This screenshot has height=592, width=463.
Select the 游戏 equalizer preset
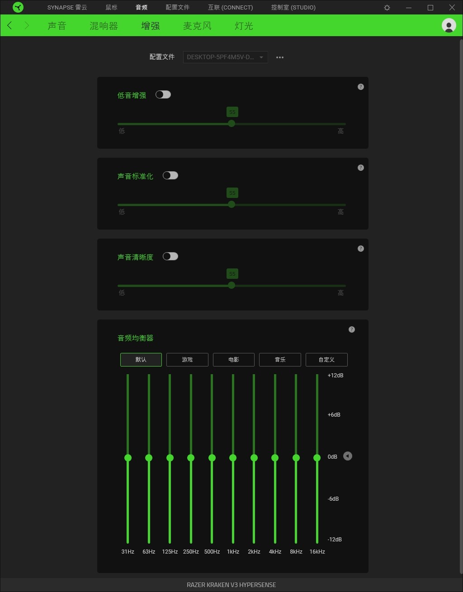187,360
